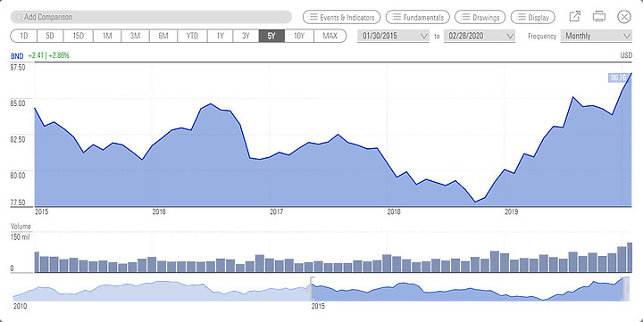643x322 pixels.
Task: Click the 80.00 price axis label
Action: [x=18, y=176]
